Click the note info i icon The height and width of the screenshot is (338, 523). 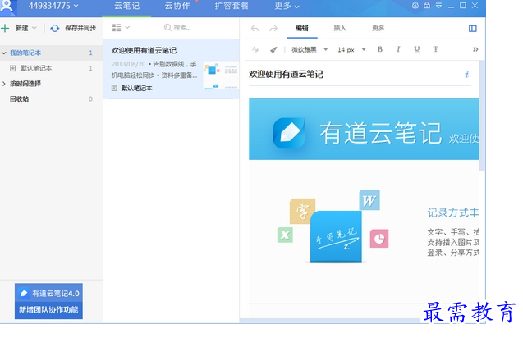467,74
